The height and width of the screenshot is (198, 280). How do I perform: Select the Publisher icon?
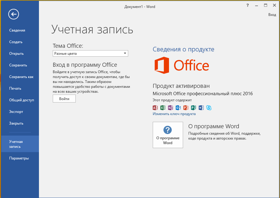point(194,108)
